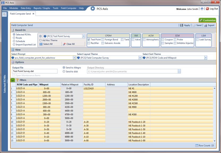
Task: Check the Leak Survey checkbox
Action: tap(197, 40)
